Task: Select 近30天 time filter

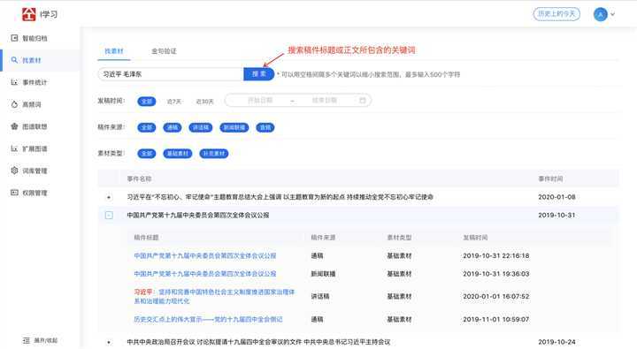Action: coord(204,102)
